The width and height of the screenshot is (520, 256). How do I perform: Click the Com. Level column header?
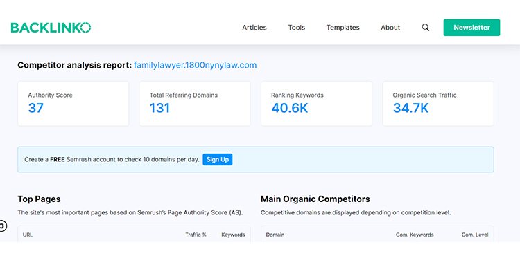pos(475,235)
